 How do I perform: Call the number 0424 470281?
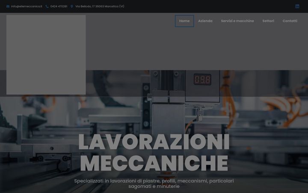59,6
